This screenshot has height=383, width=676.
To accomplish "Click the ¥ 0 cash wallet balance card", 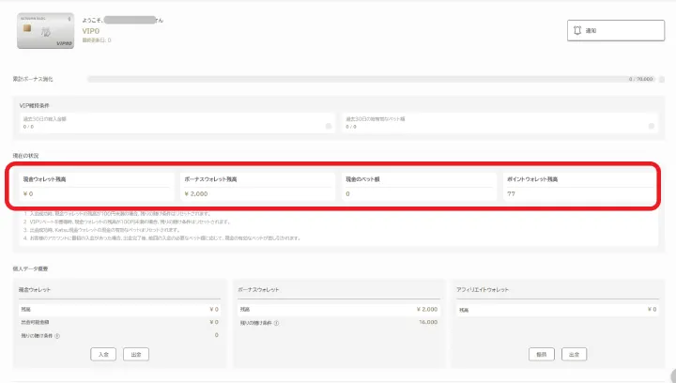I will 97,187.
